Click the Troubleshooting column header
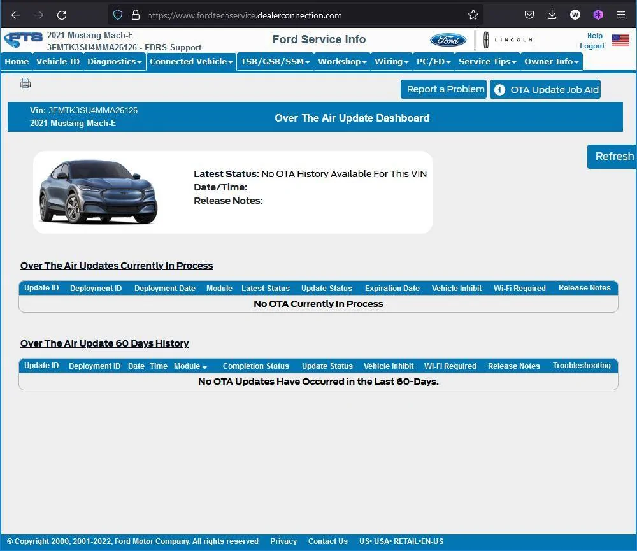The width and height of the screenshot is (637, 551). tap(582, 365)
